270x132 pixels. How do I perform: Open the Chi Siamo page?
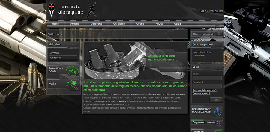pos(119,24)
